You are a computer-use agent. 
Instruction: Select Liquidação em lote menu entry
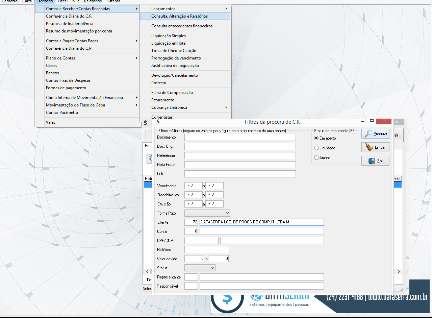point(185,43)
